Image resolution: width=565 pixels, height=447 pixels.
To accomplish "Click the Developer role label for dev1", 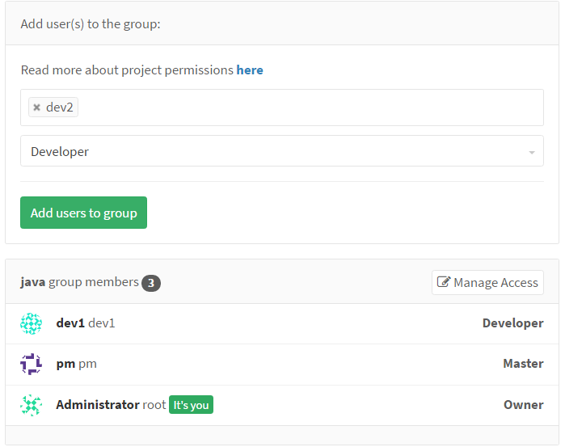I will point(512,323).
